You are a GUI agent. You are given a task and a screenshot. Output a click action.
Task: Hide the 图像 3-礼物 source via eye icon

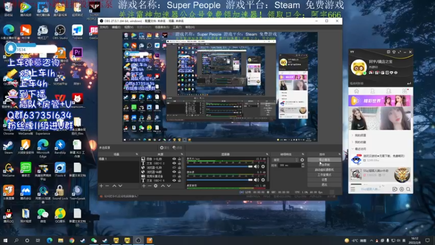coord(174,159)
